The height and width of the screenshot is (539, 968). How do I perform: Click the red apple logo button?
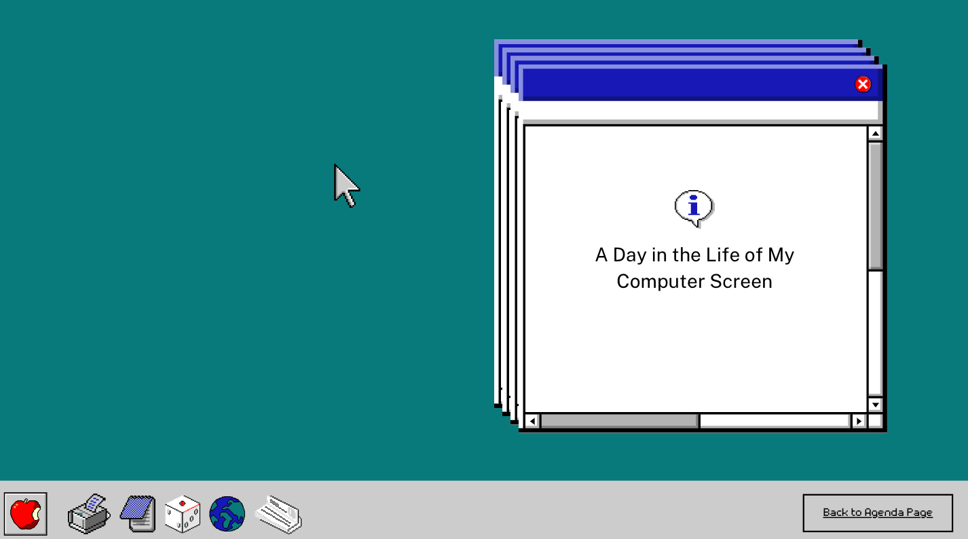tap(26, 513)
